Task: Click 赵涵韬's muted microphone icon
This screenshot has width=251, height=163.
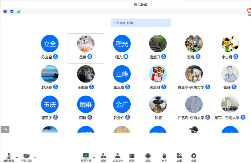Action: 56,87
